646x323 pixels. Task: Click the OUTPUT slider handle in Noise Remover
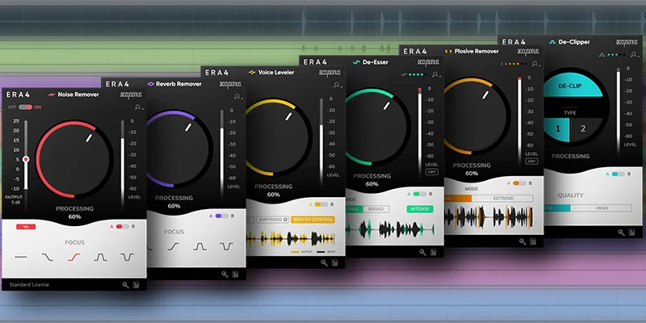26,159
